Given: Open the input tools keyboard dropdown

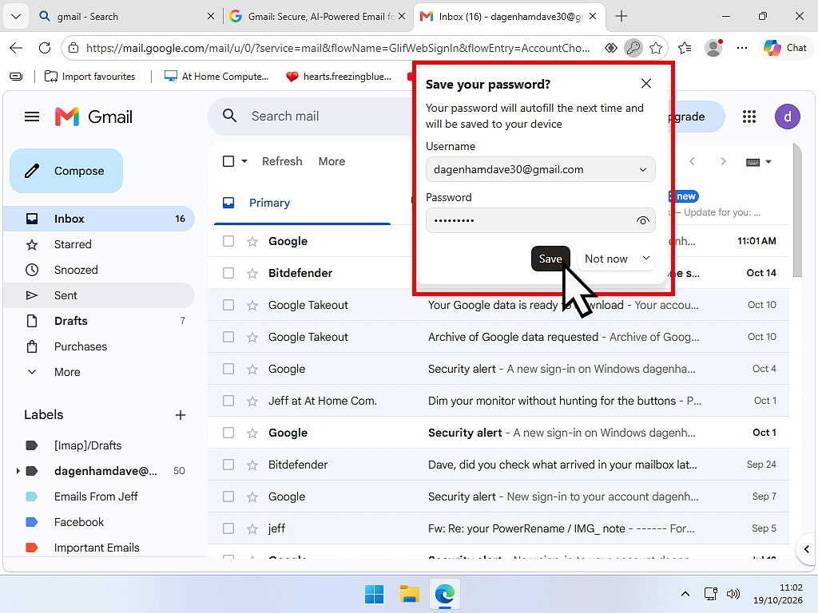Looking at the screenshot, I should [759, 162].
